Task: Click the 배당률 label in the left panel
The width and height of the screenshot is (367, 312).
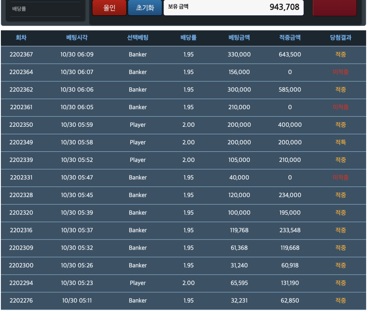Action: [x=19, y=9]
